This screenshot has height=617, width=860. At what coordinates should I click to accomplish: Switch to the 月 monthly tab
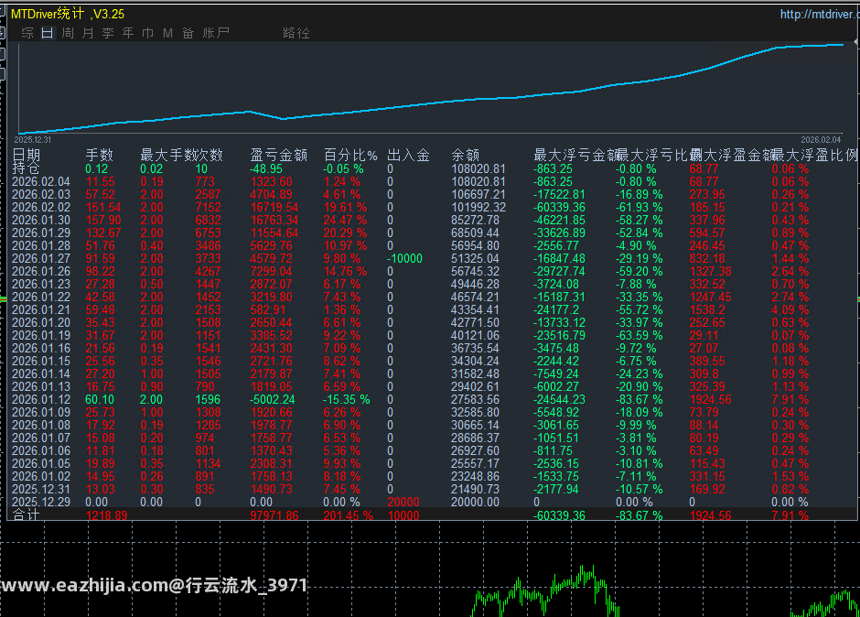88,33
